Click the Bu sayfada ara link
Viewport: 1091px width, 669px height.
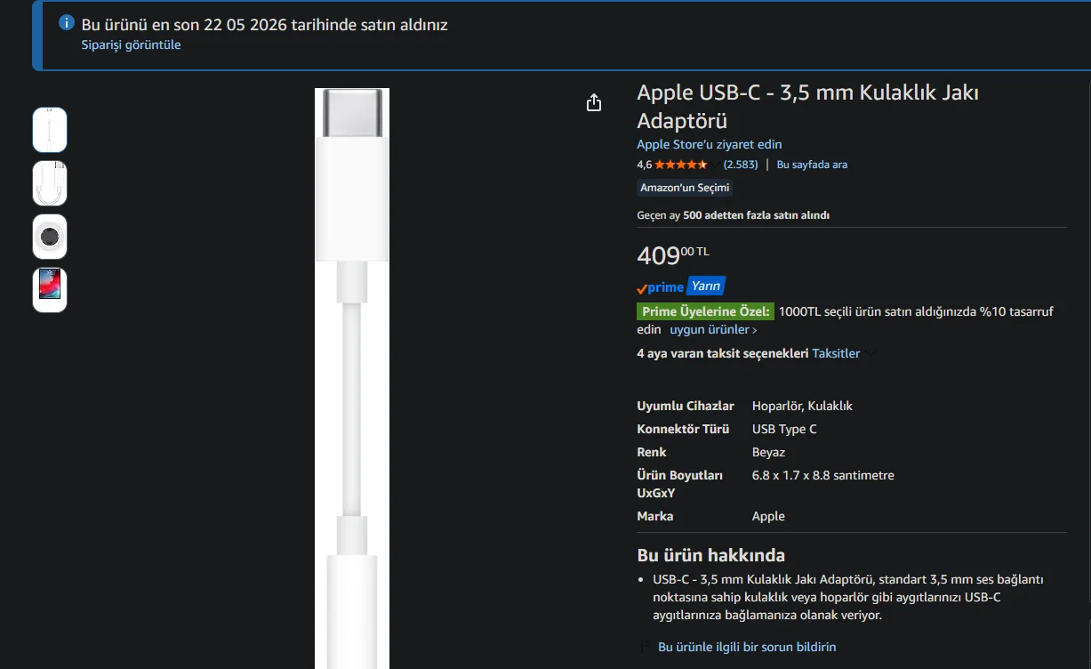(812, 165)
